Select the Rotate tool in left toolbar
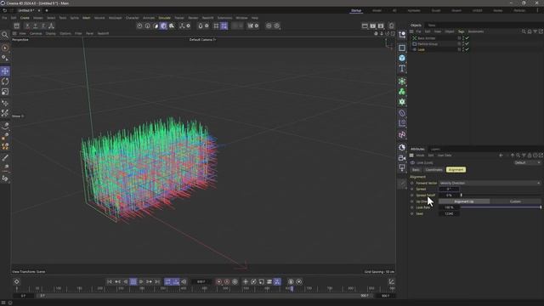This screenshot has height=306, width=544. click(5, 82)
